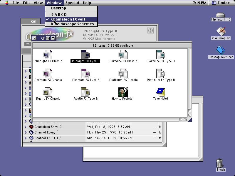
Task: Click the collapse box in the front window title bar
Action: click(53, 38)
